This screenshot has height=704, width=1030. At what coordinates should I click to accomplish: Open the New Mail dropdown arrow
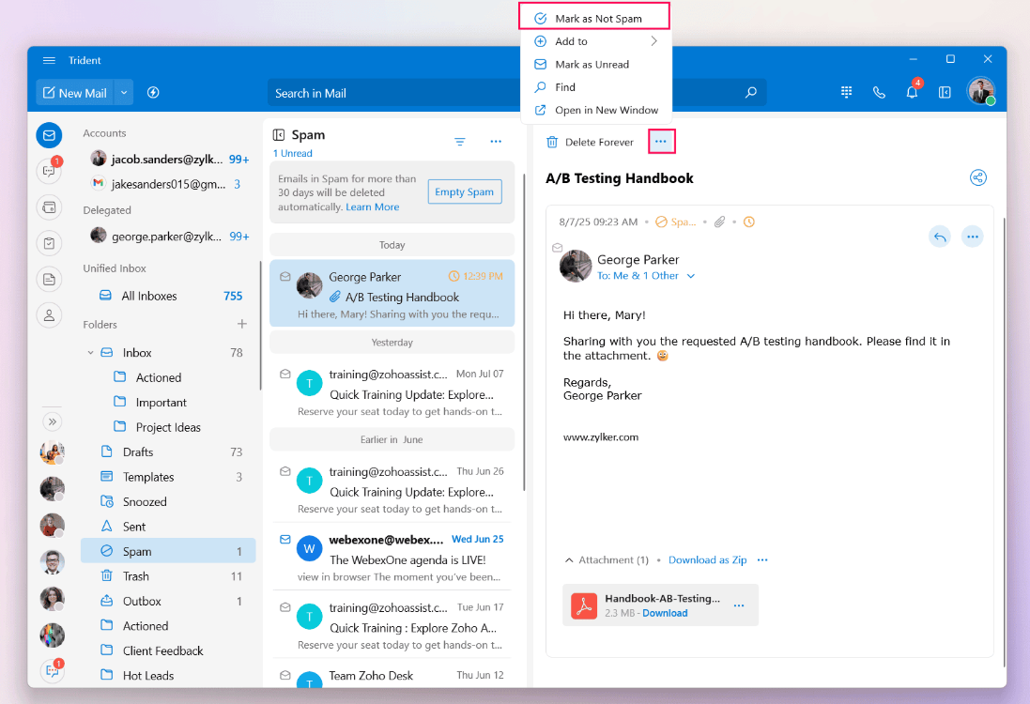pos(124,93)
